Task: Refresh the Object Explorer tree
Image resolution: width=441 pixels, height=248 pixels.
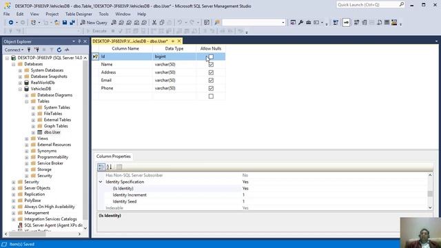Action: (x=59, y=50)
